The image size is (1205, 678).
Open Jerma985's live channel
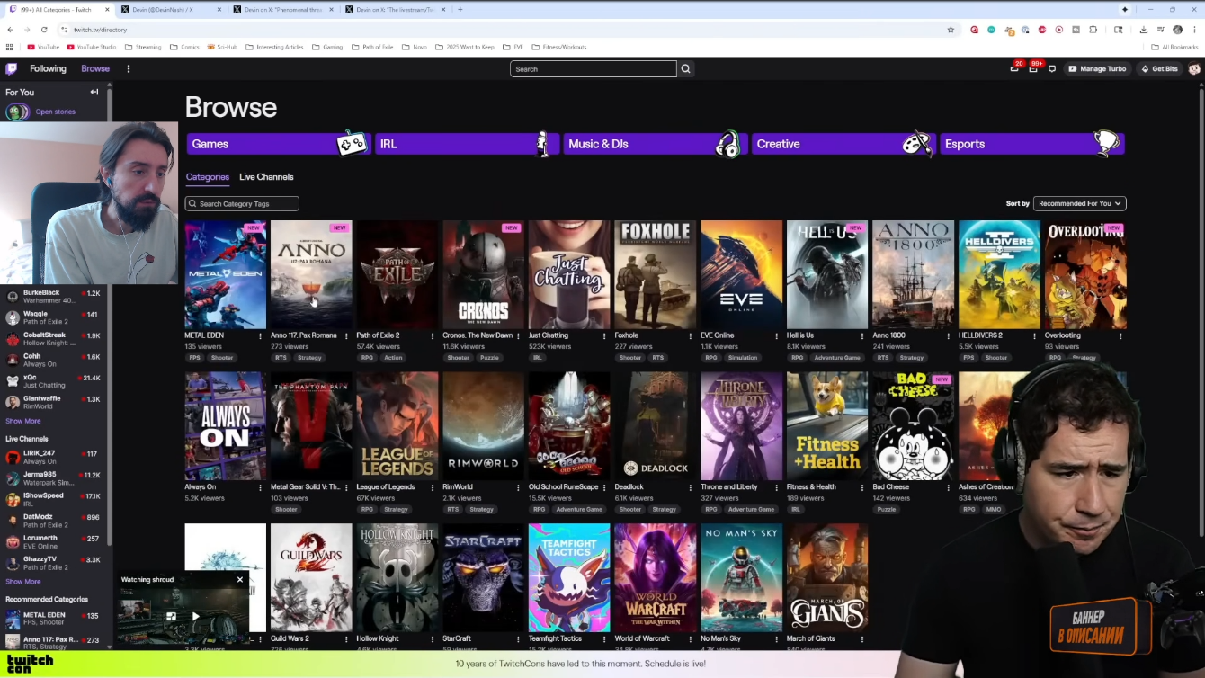pyautogui.click(x=55, y=478)
